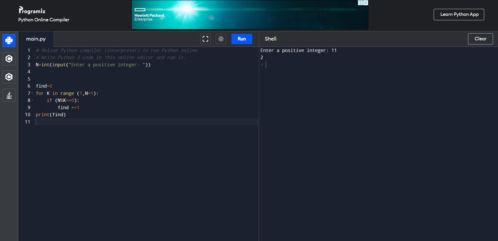Click the empty line 11 in editor
Image resolution: width=498 pixels, height=241 pixels.
pos(147,122)
